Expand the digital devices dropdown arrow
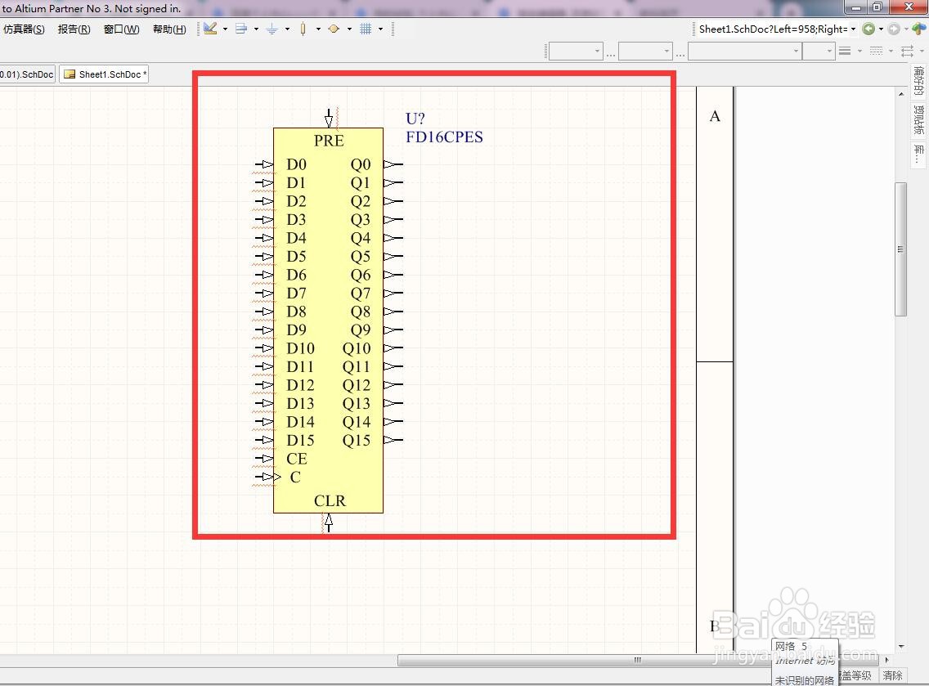Screen dimensions: 929x686 pos(318,29)
